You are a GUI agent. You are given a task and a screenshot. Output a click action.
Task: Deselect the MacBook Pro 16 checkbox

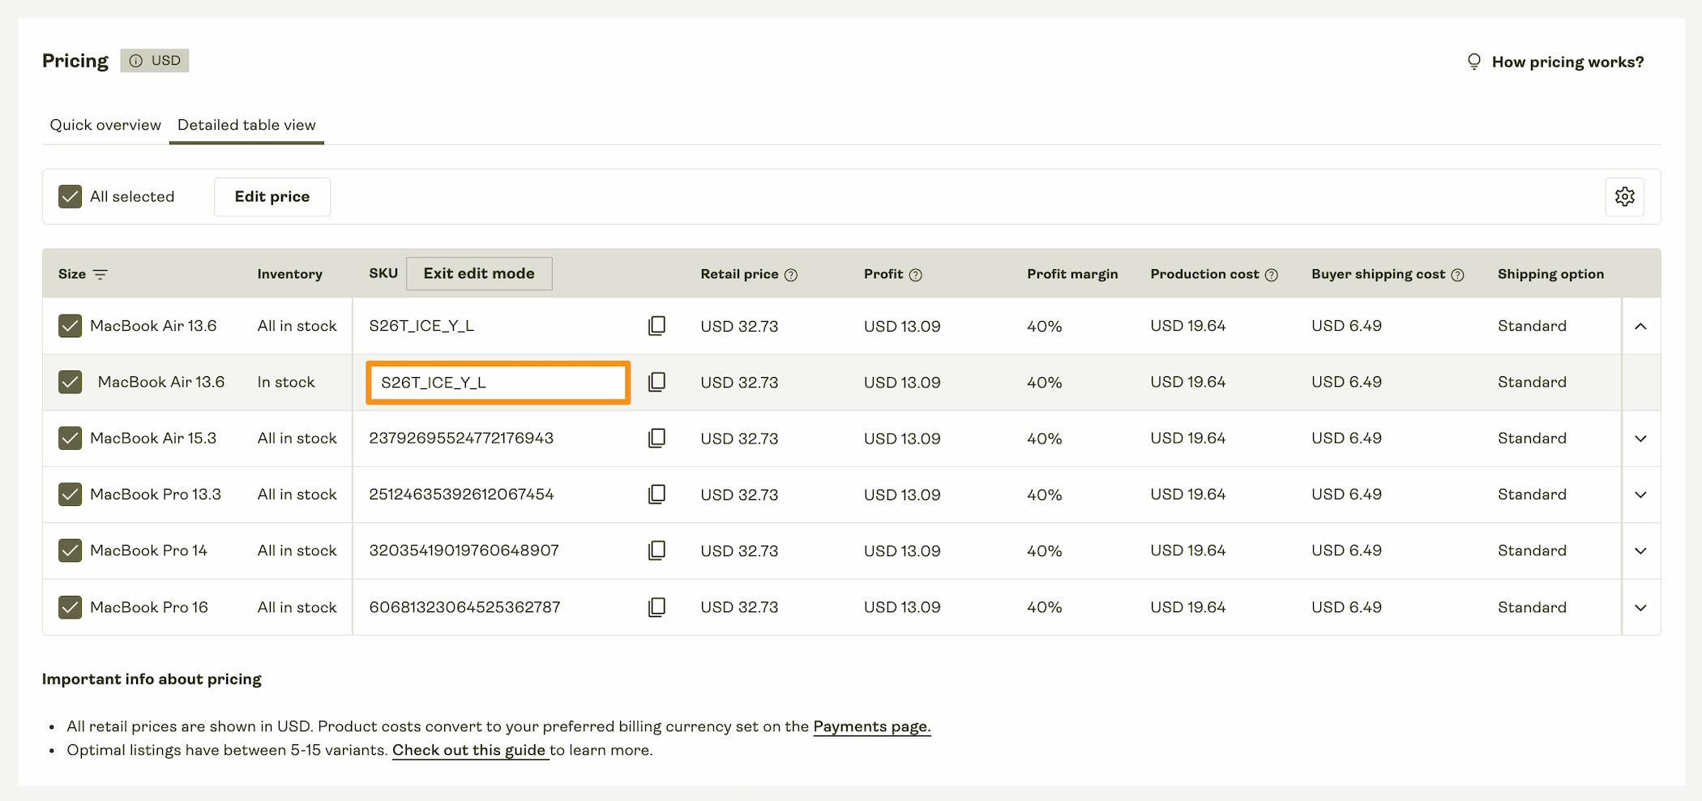click(x=71, y=607)
